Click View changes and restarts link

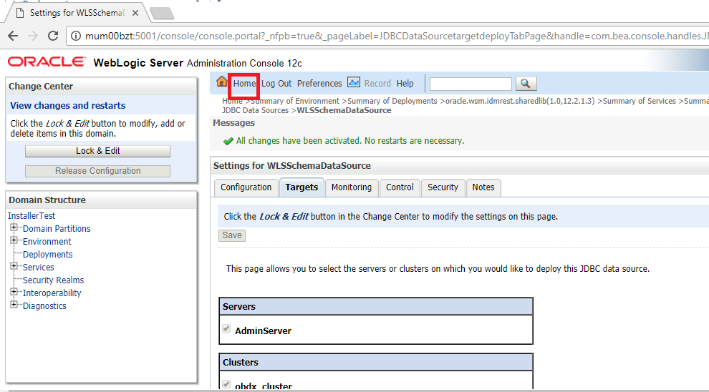[68, 106]
